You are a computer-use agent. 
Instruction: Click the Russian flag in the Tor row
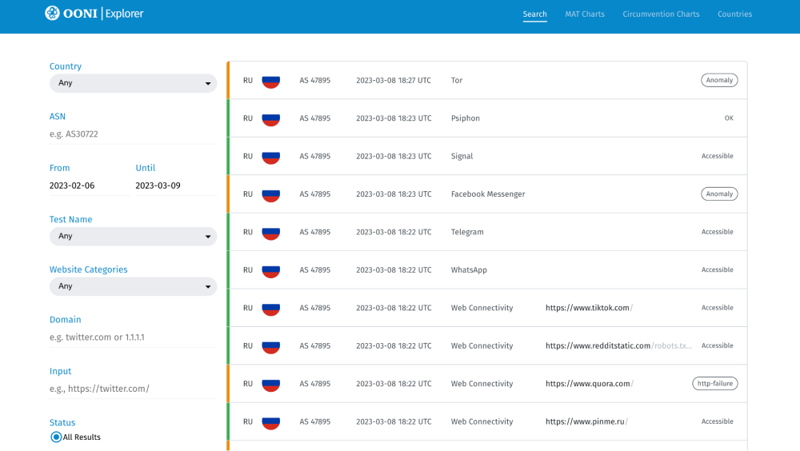pos(270,81)
